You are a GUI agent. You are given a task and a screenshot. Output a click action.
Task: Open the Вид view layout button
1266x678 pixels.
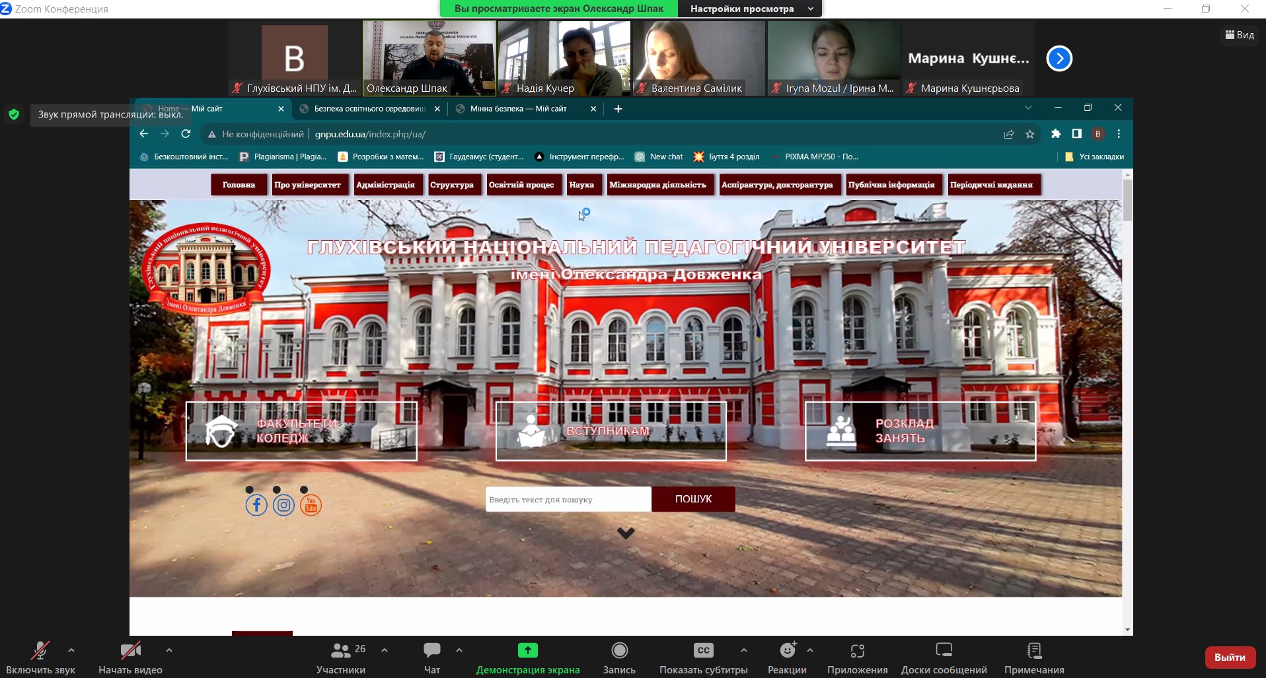click(x=1240, y=35)
